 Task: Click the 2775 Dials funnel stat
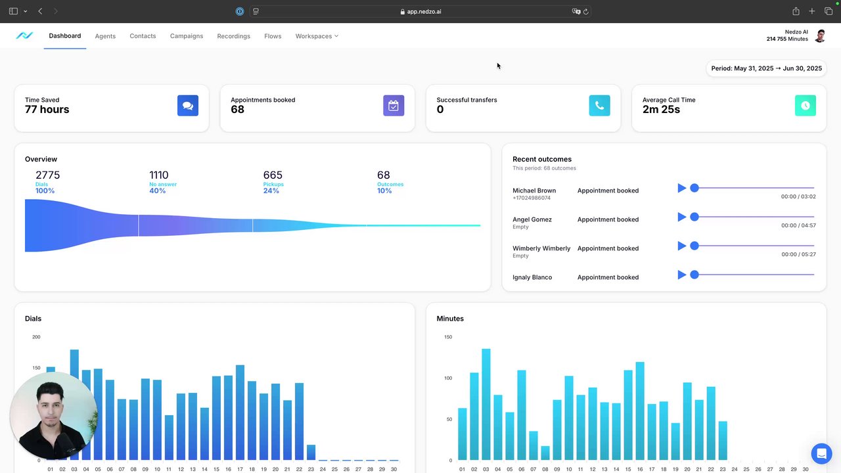tap(47, 182)
